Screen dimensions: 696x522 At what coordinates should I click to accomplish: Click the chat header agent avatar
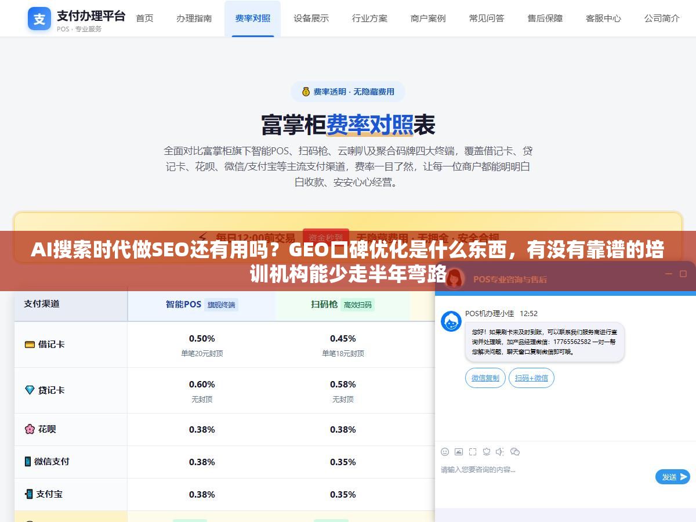pyautogui.click(x=455, y=278)
